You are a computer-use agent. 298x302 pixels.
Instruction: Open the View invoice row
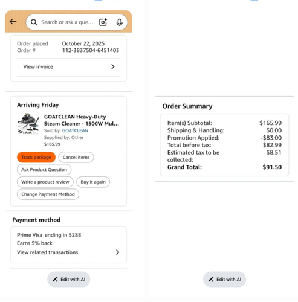click(68, 67)
